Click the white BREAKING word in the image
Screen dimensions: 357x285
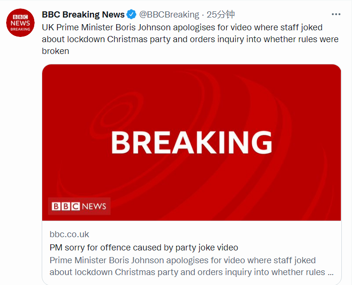click(192, 142)
